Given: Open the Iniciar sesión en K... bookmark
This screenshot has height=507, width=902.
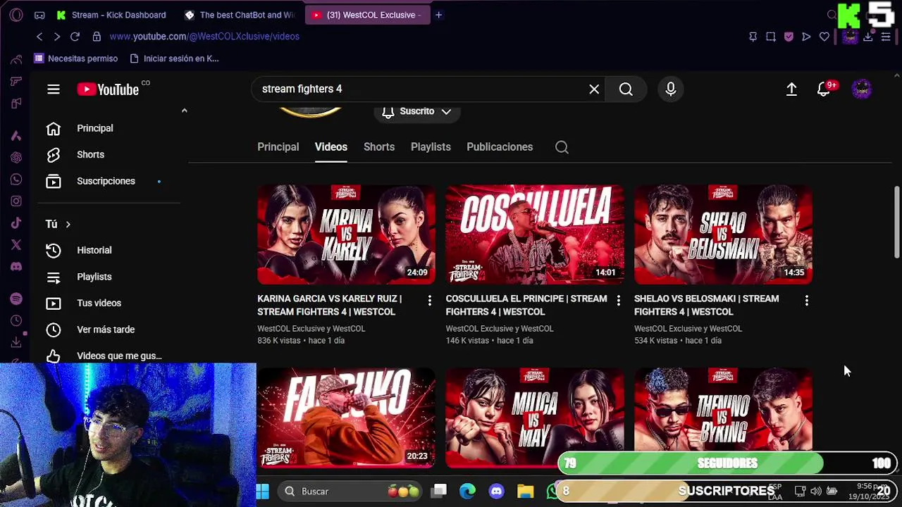Looking at the screenshot, I should point(174,58).
